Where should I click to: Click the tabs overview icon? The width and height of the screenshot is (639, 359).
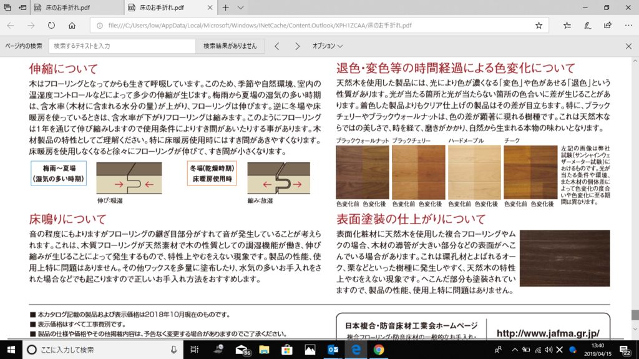click(x=7, y=7)
